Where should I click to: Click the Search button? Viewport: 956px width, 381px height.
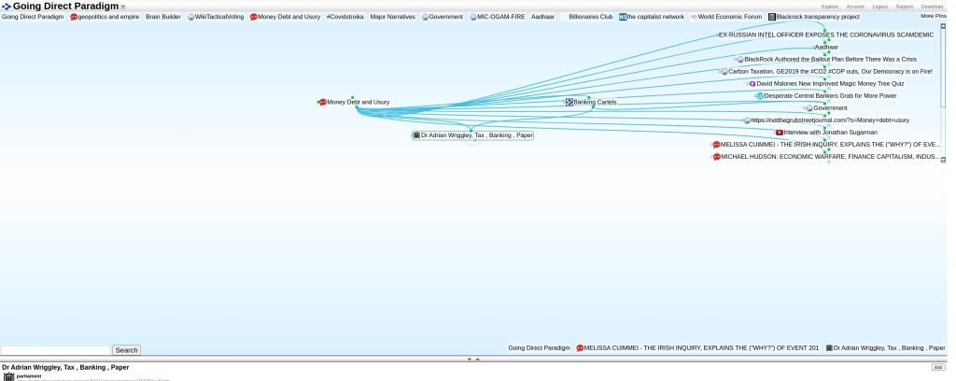[126, 350]
